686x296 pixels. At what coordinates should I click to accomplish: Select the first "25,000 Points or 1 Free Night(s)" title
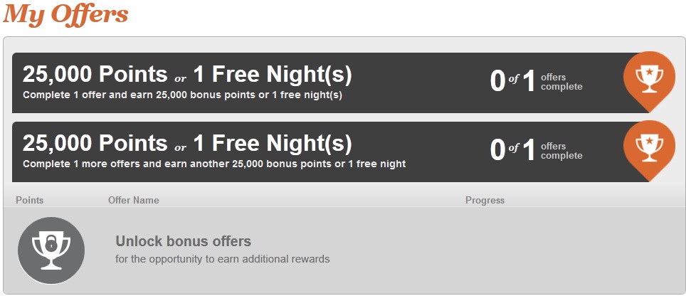(187, 74)
